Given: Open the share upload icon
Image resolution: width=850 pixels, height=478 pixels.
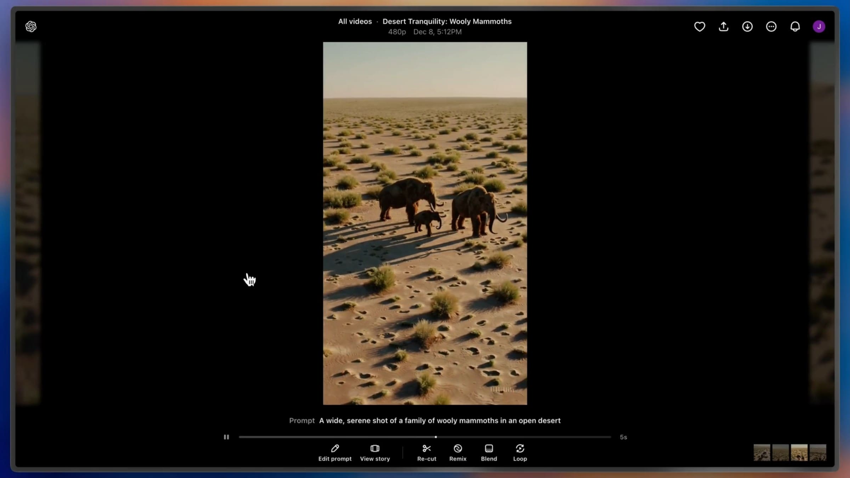Looking at the screenshot, I should [x=724, y=27].
